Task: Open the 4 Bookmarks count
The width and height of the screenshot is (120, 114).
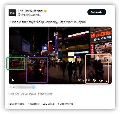Action: [x=65, y=104]
